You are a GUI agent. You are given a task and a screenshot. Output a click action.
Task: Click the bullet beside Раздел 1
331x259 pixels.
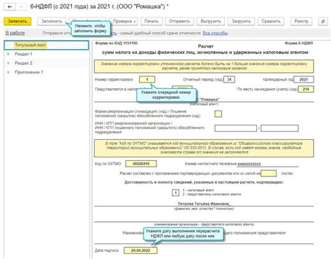8,54
